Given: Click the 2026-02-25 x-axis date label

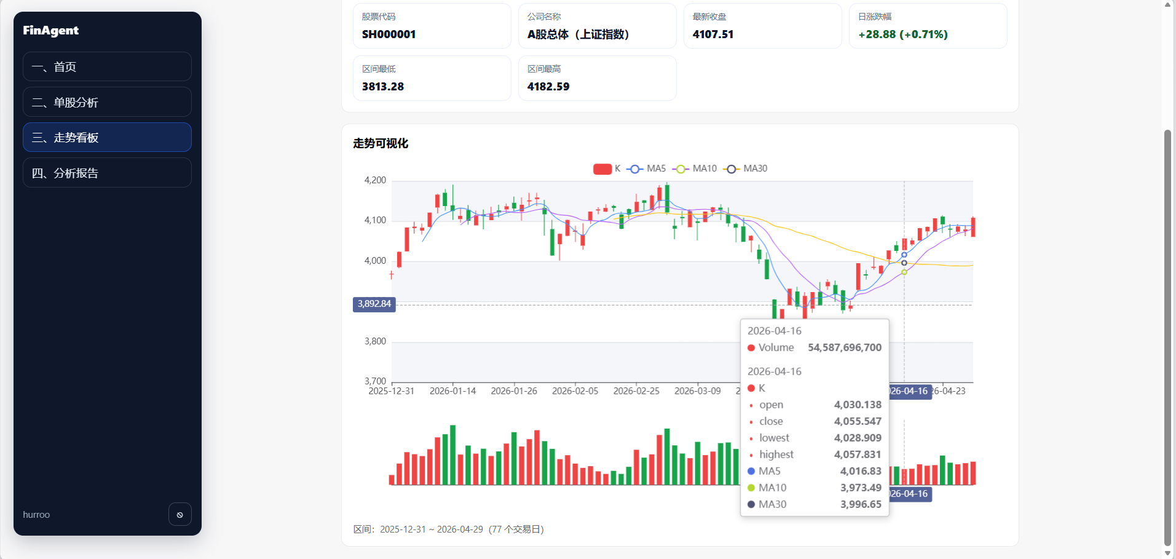Looking at the screenshot, I should 636,391.
